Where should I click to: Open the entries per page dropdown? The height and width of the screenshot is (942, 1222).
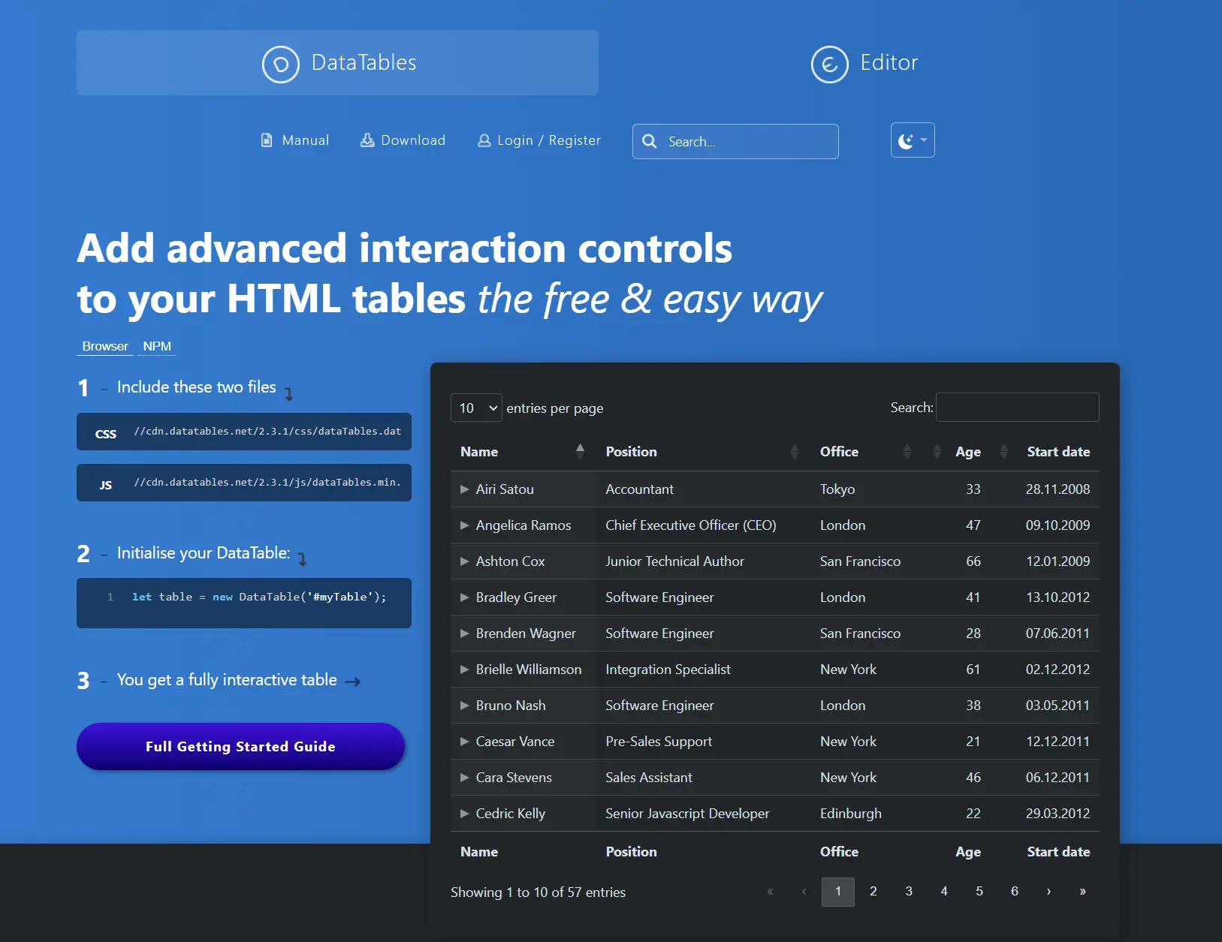[476, 408]
